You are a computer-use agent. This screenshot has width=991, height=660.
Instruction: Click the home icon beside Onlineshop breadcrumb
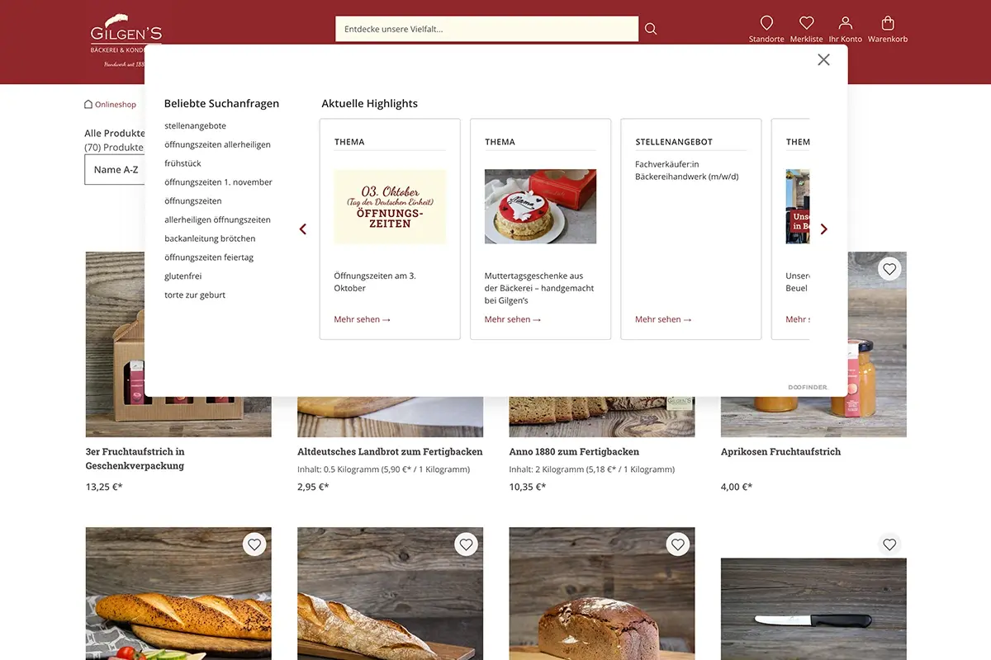tap(87, 104)
